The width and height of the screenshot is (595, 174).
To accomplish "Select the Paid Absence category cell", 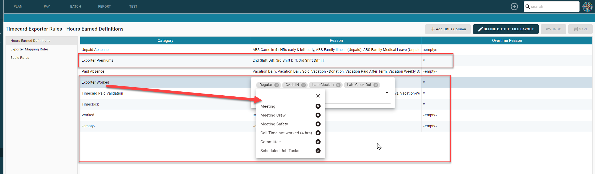I will coord(165,71).
